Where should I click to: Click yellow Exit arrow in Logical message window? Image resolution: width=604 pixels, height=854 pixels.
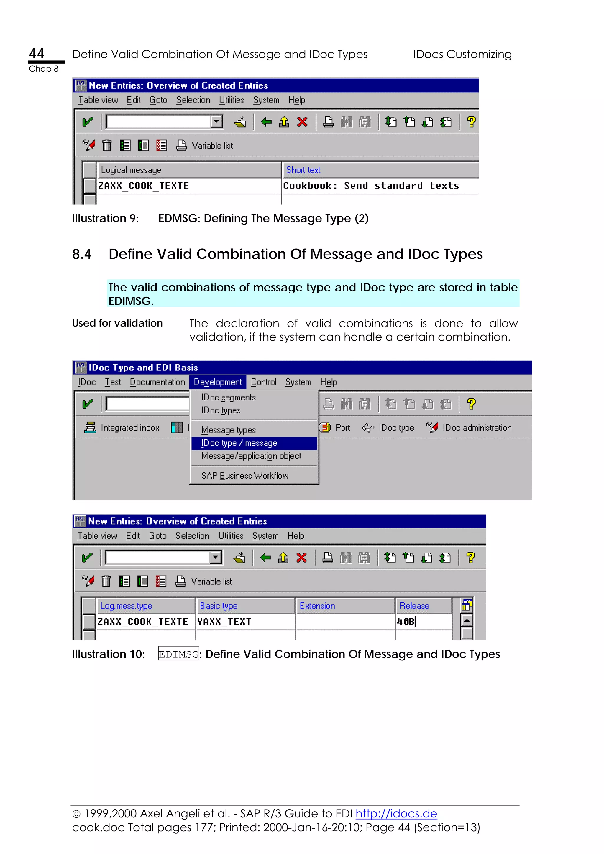point(284,122)
